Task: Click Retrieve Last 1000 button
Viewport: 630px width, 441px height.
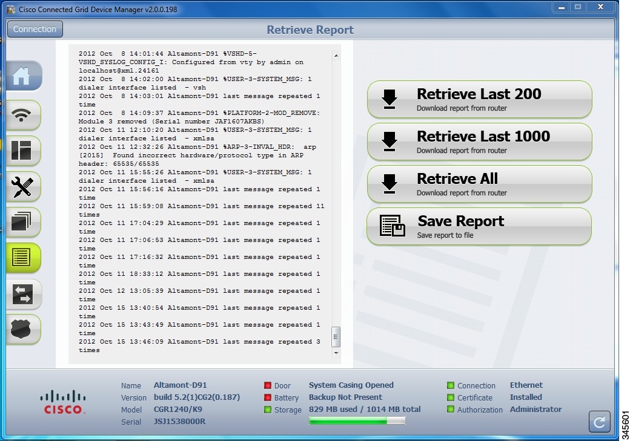Action: click(479, 142)
